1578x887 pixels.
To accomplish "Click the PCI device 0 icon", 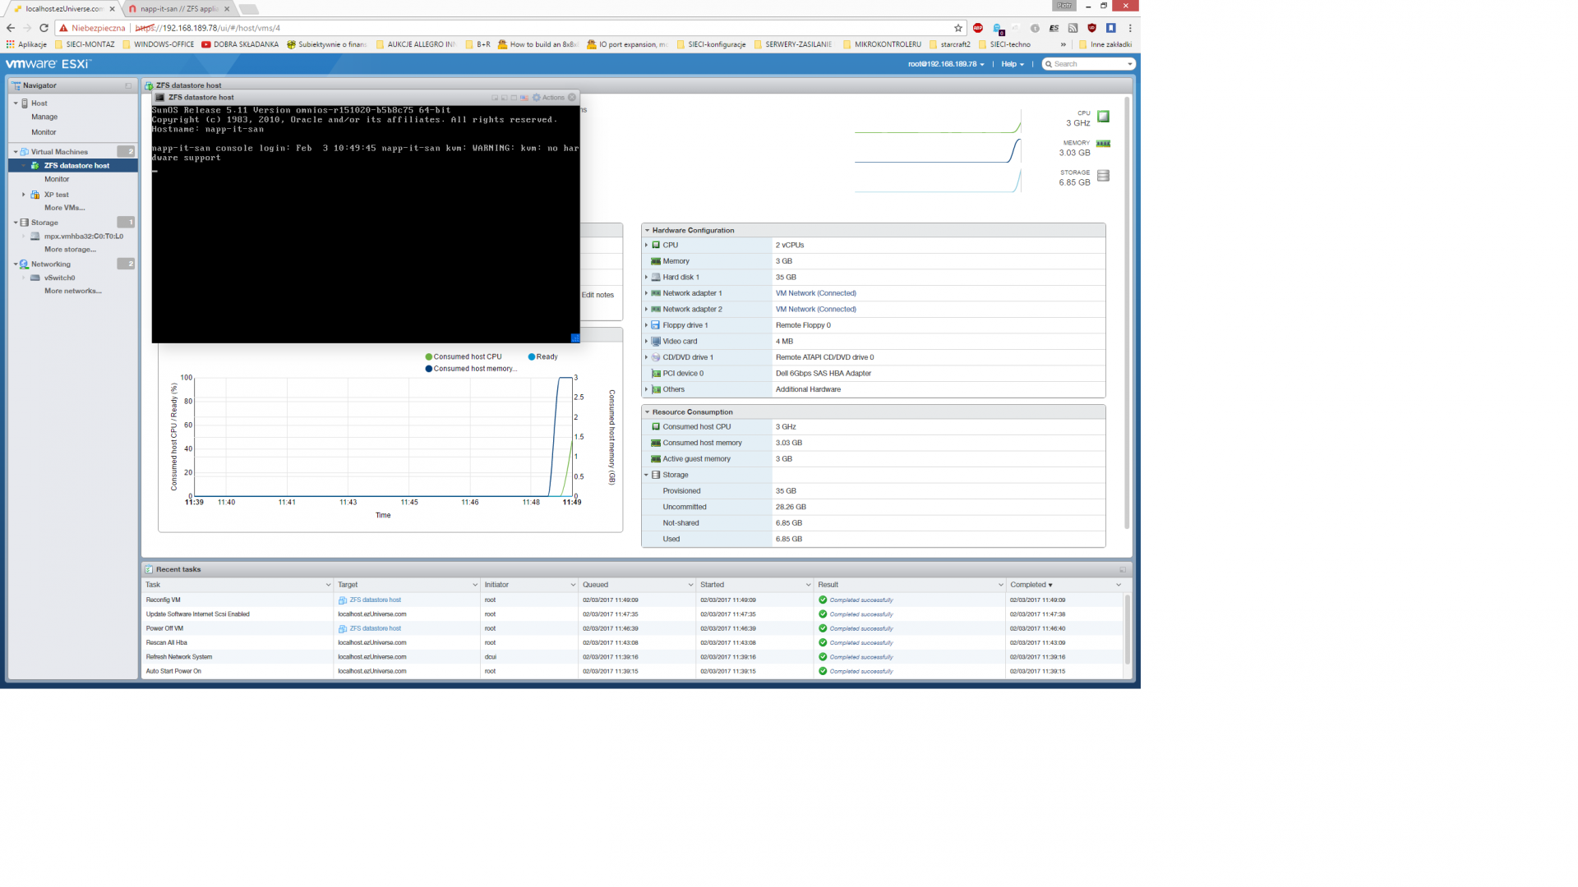I will point(656,374).
